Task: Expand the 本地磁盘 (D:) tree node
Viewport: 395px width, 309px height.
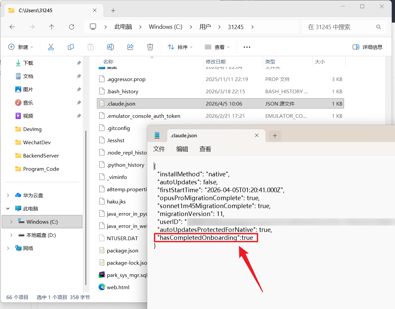Action: [x=11, y=235]
